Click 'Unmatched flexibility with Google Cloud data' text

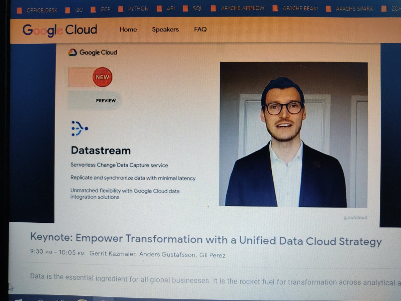point(125,191)
